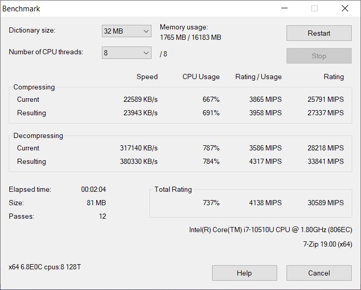Expand the Number of CPU threads combo box
This screenshot has width=361, height=290.
126,53
